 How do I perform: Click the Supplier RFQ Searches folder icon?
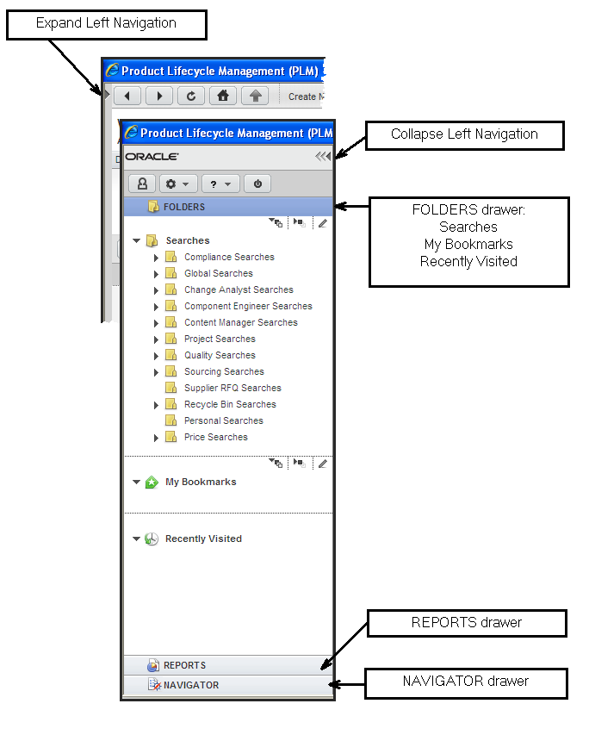point(171,388)
